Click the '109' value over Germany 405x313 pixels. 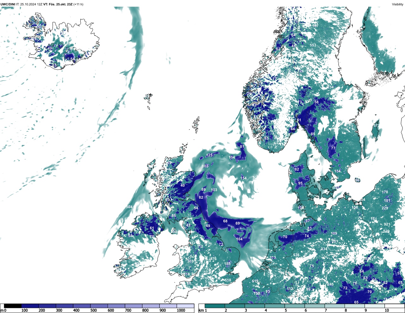pos(334,233)
